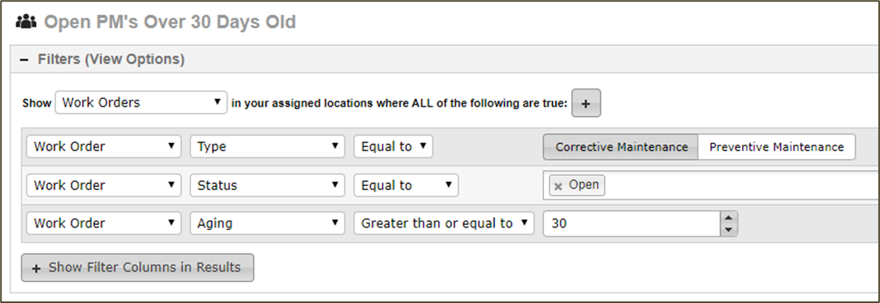Image resolution: width=880 pixels, height=303 pixels.
Task: Click the Aging value input containing 30
Action: point(631,224)
